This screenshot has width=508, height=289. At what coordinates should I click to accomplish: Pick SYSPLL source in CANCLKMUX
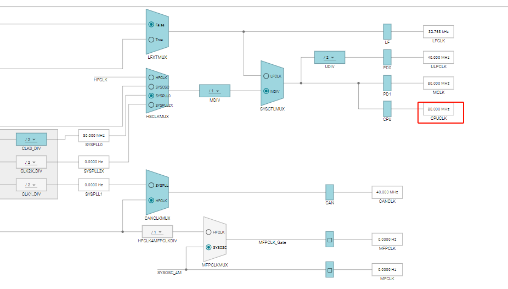point(151,186)
